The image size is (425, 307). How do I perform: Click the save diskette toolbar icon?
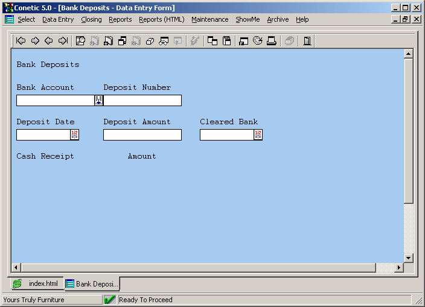(x=227, y=41)
